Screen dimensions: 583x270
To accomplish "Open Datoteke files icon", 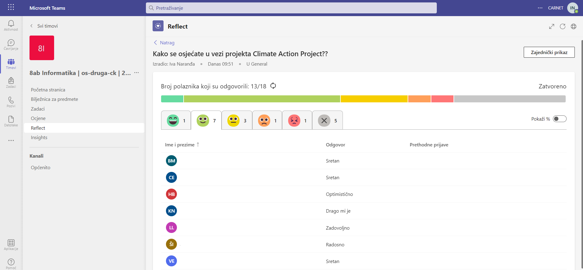I will (11, 121).
